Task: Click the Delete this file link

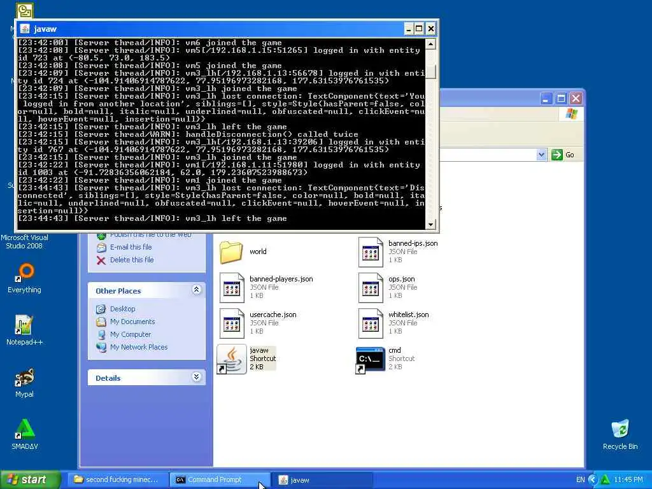Action: click(132, 260)
